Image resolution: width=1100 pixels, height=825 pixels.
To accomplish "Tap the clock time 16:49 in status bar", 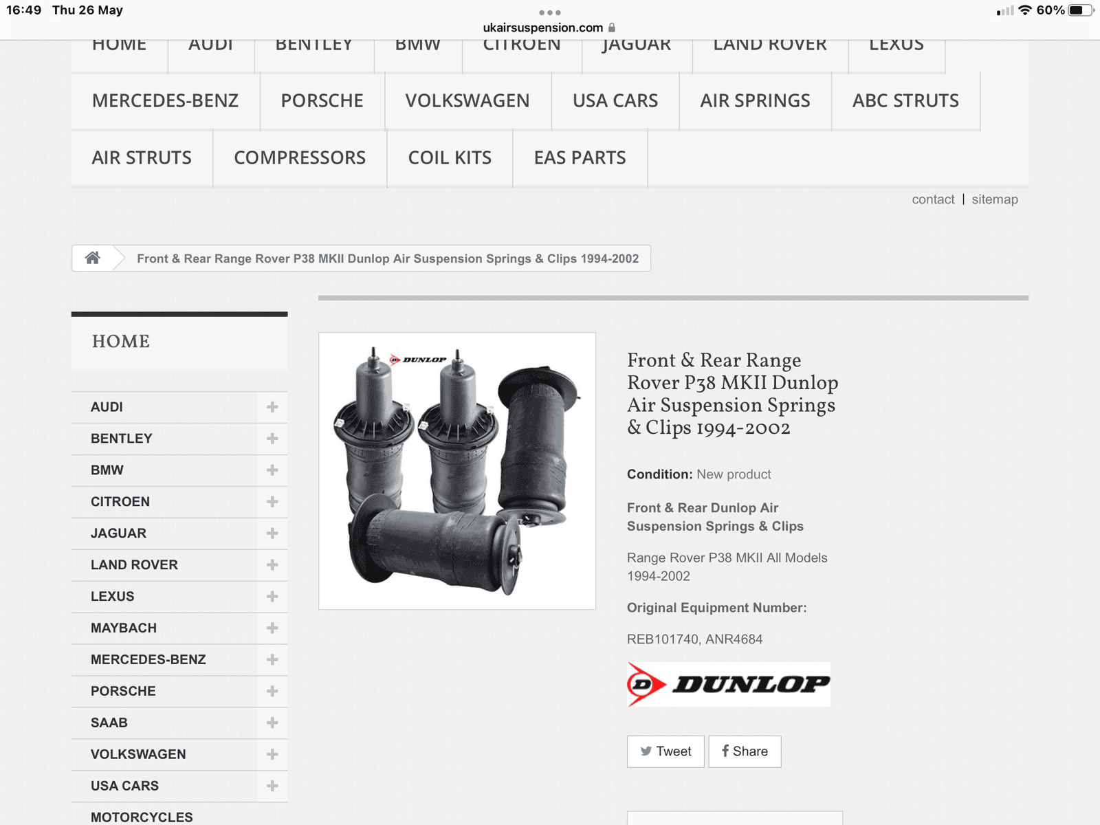I will pos(24,10).
